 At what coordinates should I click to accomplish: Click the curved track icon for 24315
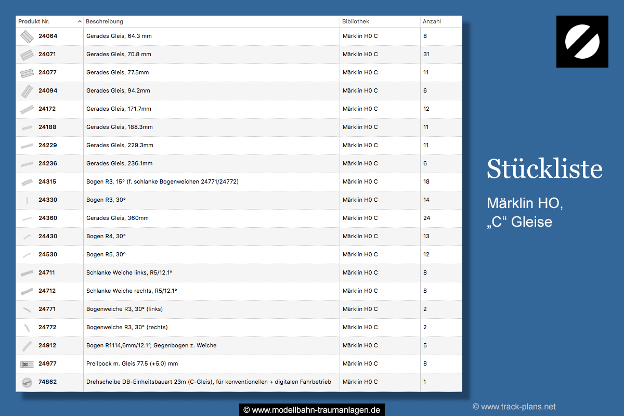[x=27, y=182]
